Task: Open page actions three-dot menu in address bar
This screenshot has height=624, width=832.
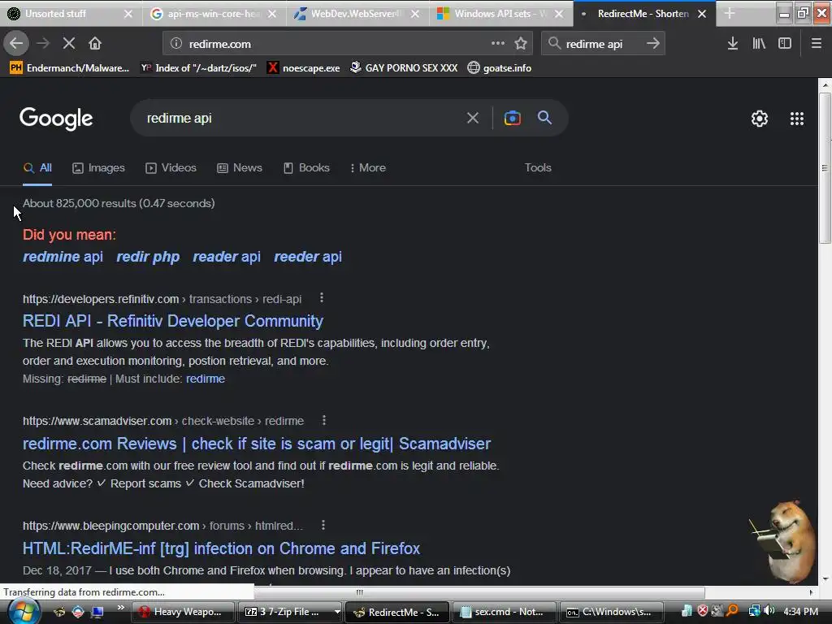Action: [x=498, y=44]
